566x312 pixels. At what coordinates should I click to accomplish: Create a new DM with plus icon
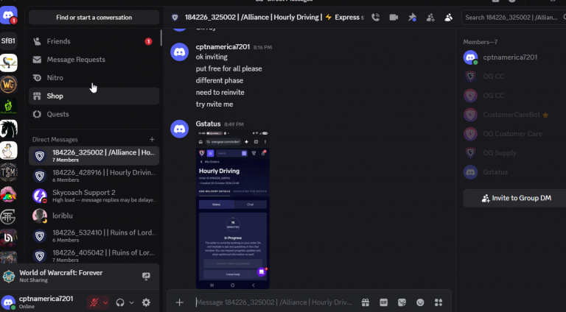152,139
